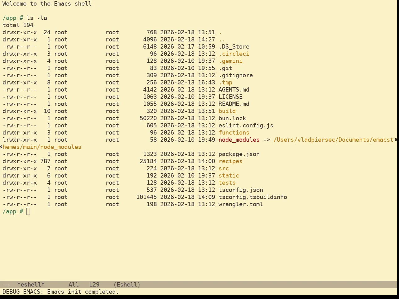Click the LICENSE file name
Screen dimensions: 399x299
(230, 97)
